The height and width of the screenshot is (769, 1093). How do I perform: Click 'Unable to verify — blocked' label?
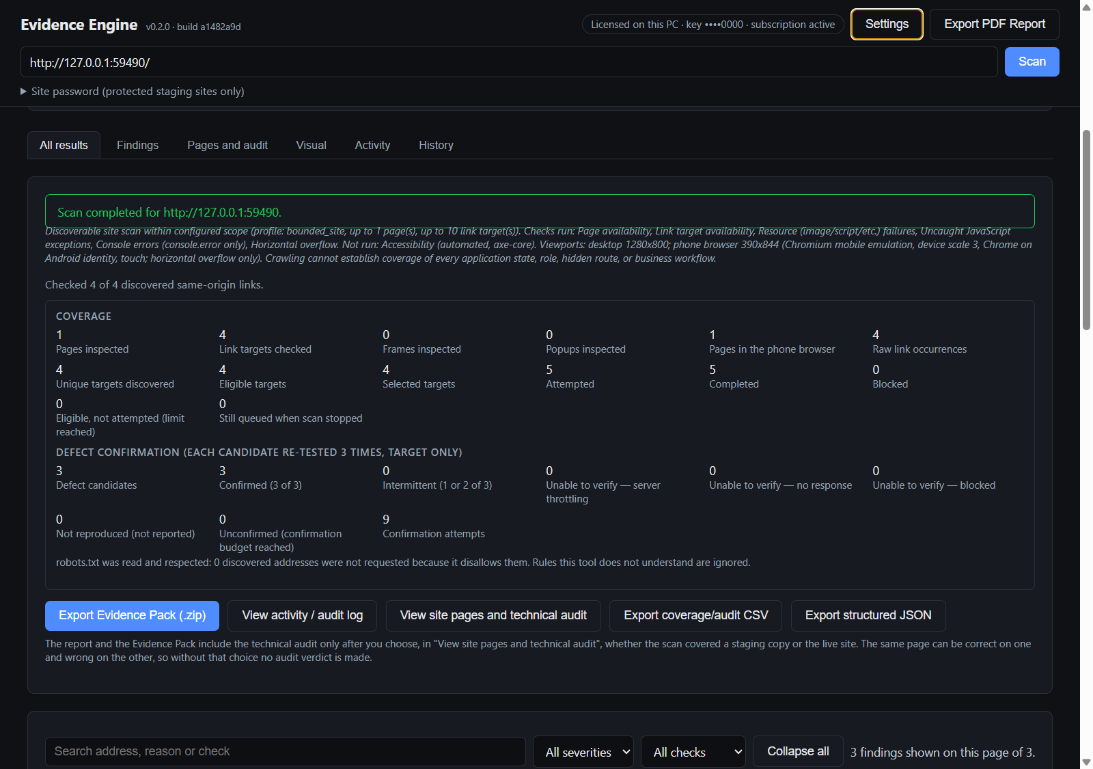coord(934,485)
